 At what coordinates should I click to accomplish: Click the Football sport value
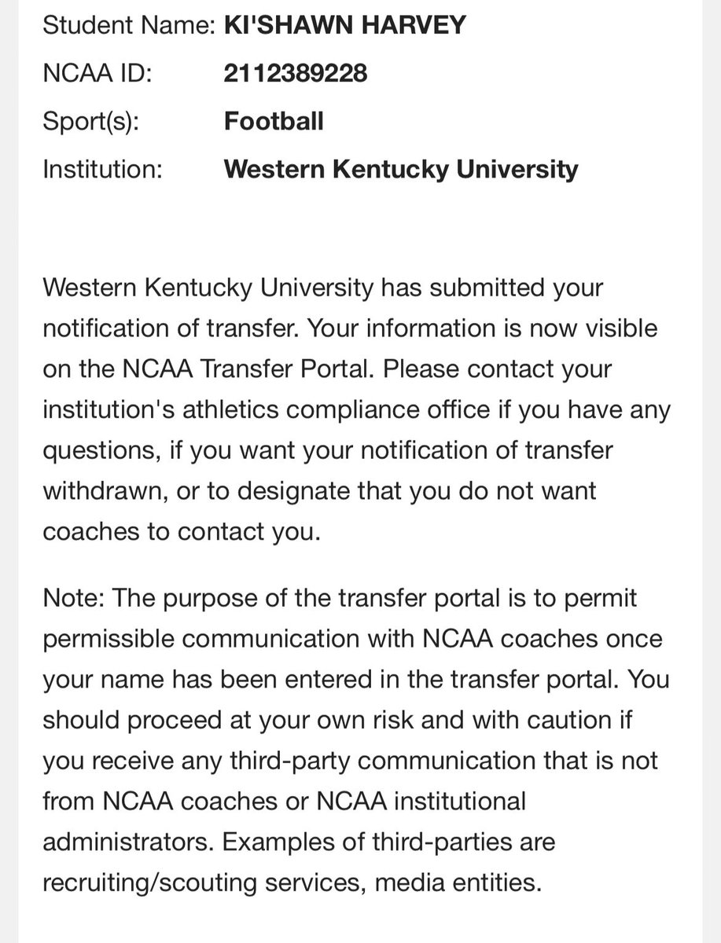click(x=274, y=121)
